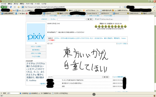Screen dimensions: 156x97
Task: Go forward with the green forward arrow
Action: (5, 7)
